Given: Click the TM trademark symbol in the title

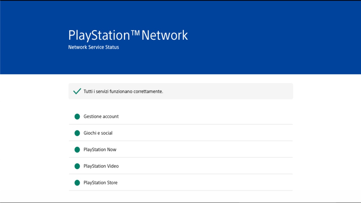Looking at the screenshot, I should coord(135,33).
